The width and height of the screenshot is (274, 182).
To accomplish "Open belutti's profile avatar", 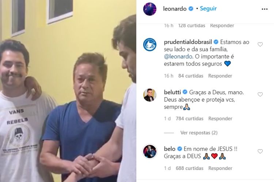I will point(150,95).
